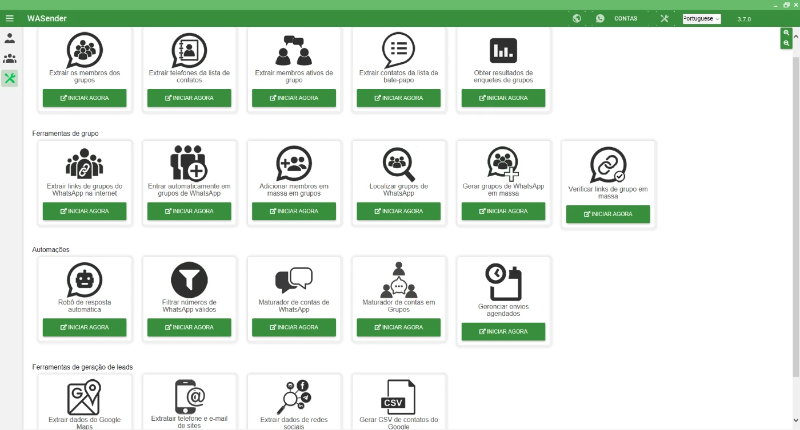Click the vertical scrollbar on the right

[x=796, y=217]
